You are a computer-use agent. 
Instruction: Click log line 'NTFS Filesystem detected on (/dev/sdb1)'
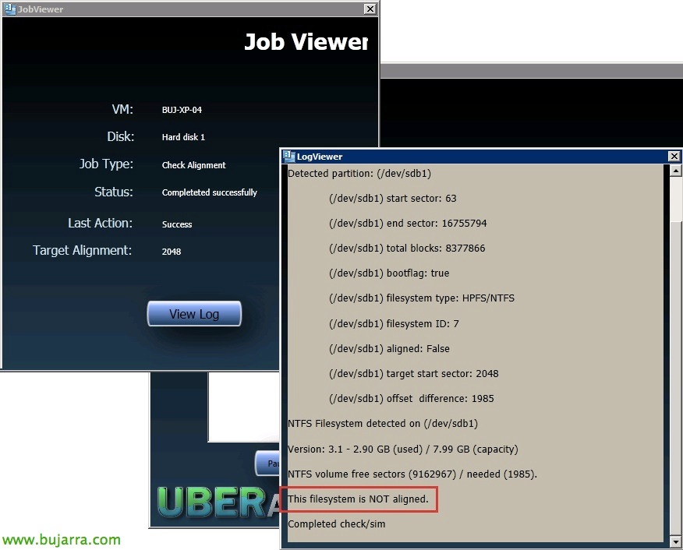(383, 424)
